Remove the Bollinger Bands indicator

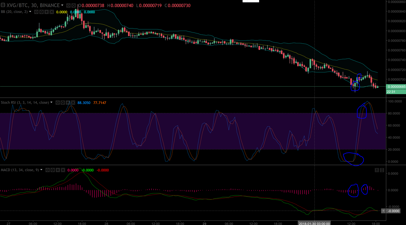(x=52, y=12)
